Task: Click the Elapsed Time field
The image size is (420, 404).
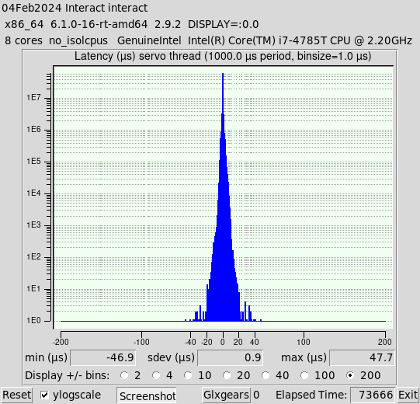Action: (x=373, y=395)
